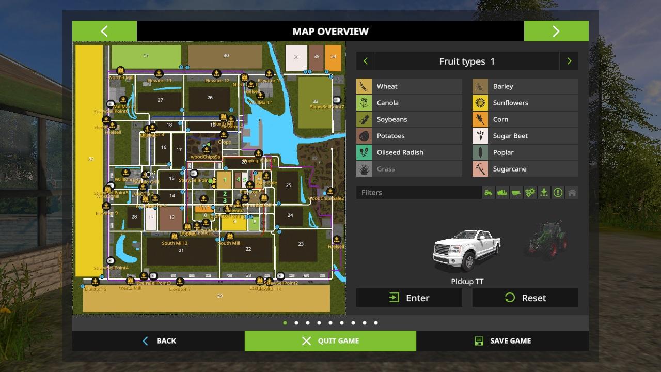Click the greyed house filter icon

point(572,193)
